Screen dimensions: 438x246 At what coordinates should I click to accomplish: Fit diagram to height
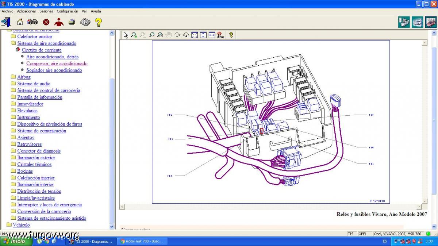(x=203, y=35)
